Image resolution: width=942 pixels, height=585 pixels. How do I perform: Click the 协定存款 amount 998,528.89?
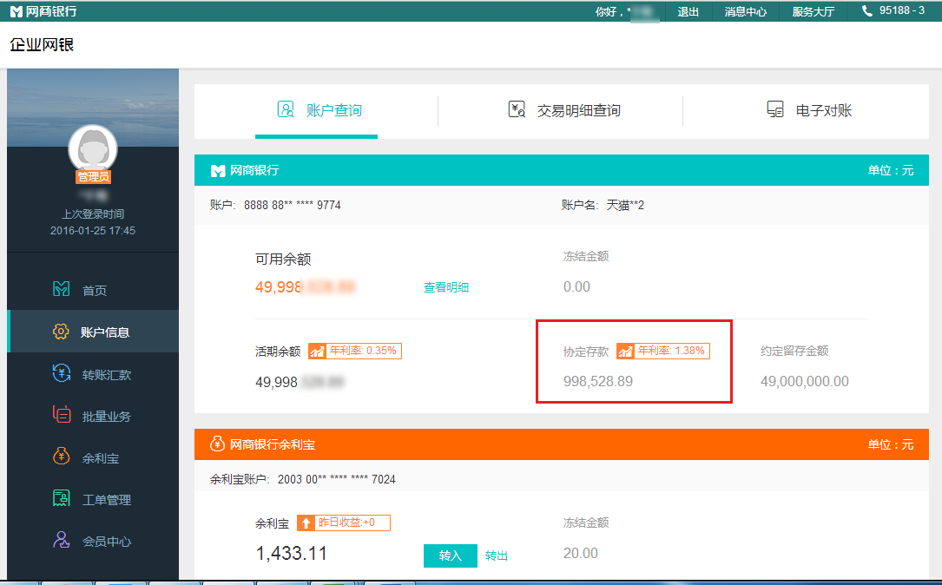pos(598,381)
